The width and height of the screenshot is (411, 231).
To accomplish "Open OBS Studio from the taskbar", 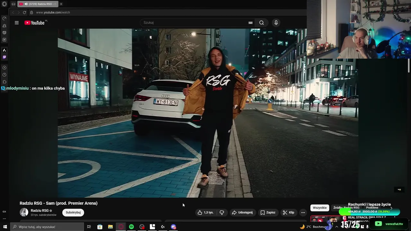I will (x=142, y=227).
